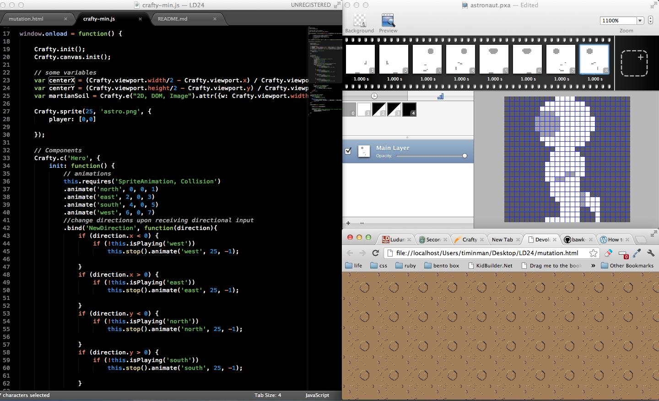This screenshot has height=401, width=659.
Task: Add a new frame with the dashed plus box
Action: coord(634,63)
